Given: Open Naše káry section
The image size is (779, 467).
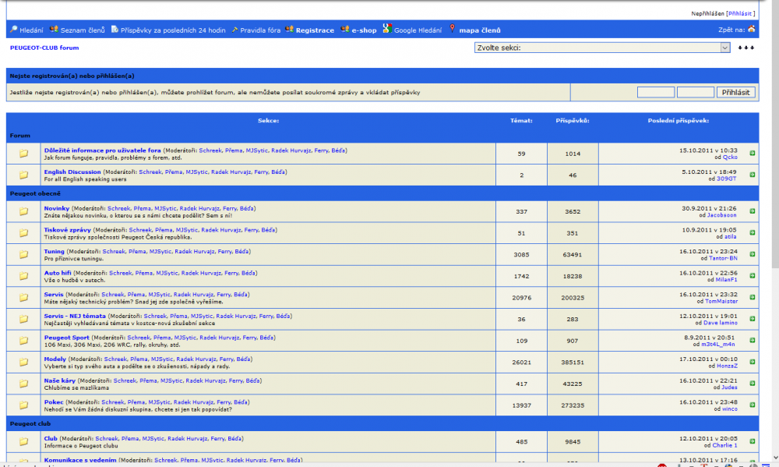Looking at the screenshot, I should (60, 380).
